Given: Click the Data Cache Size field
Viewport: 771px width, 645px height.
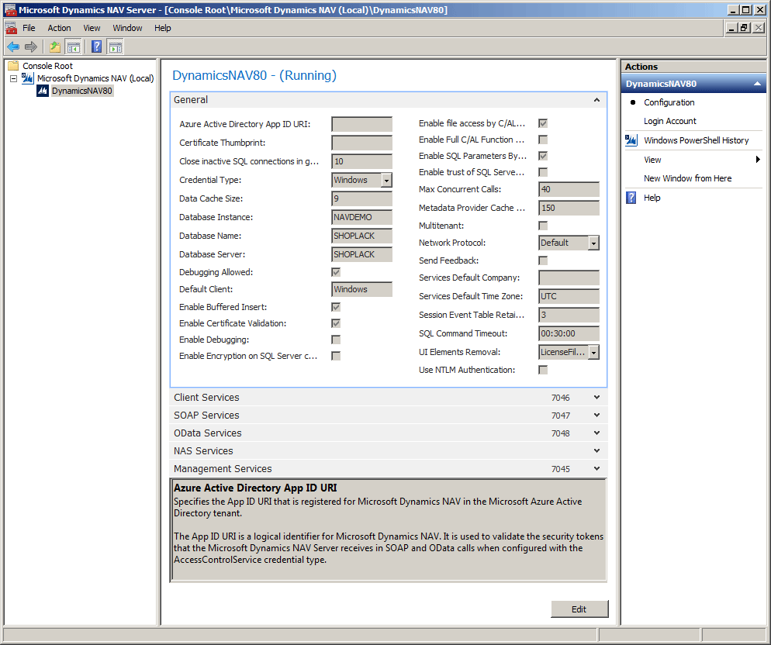Looking at the screenshot, I should coord(362,198).
